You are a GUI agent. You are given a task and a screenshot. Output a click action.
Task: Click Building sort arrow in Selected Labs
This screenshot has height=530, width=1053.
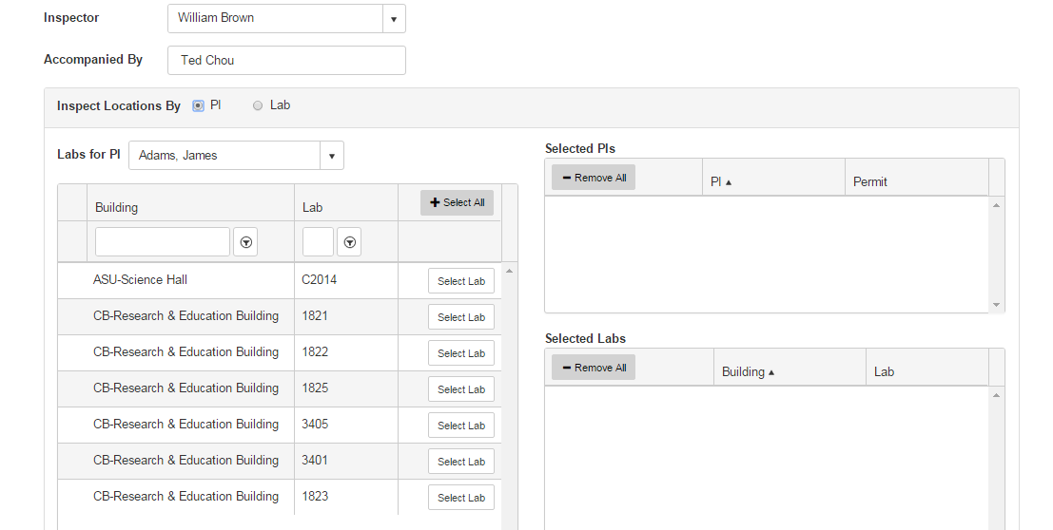(770, 372)
